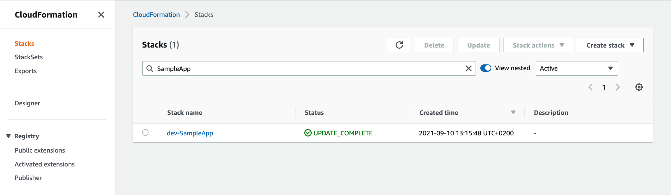671x195 pixels.
Task: Open the Active status filter dropdown
Action: pos(577,68)
